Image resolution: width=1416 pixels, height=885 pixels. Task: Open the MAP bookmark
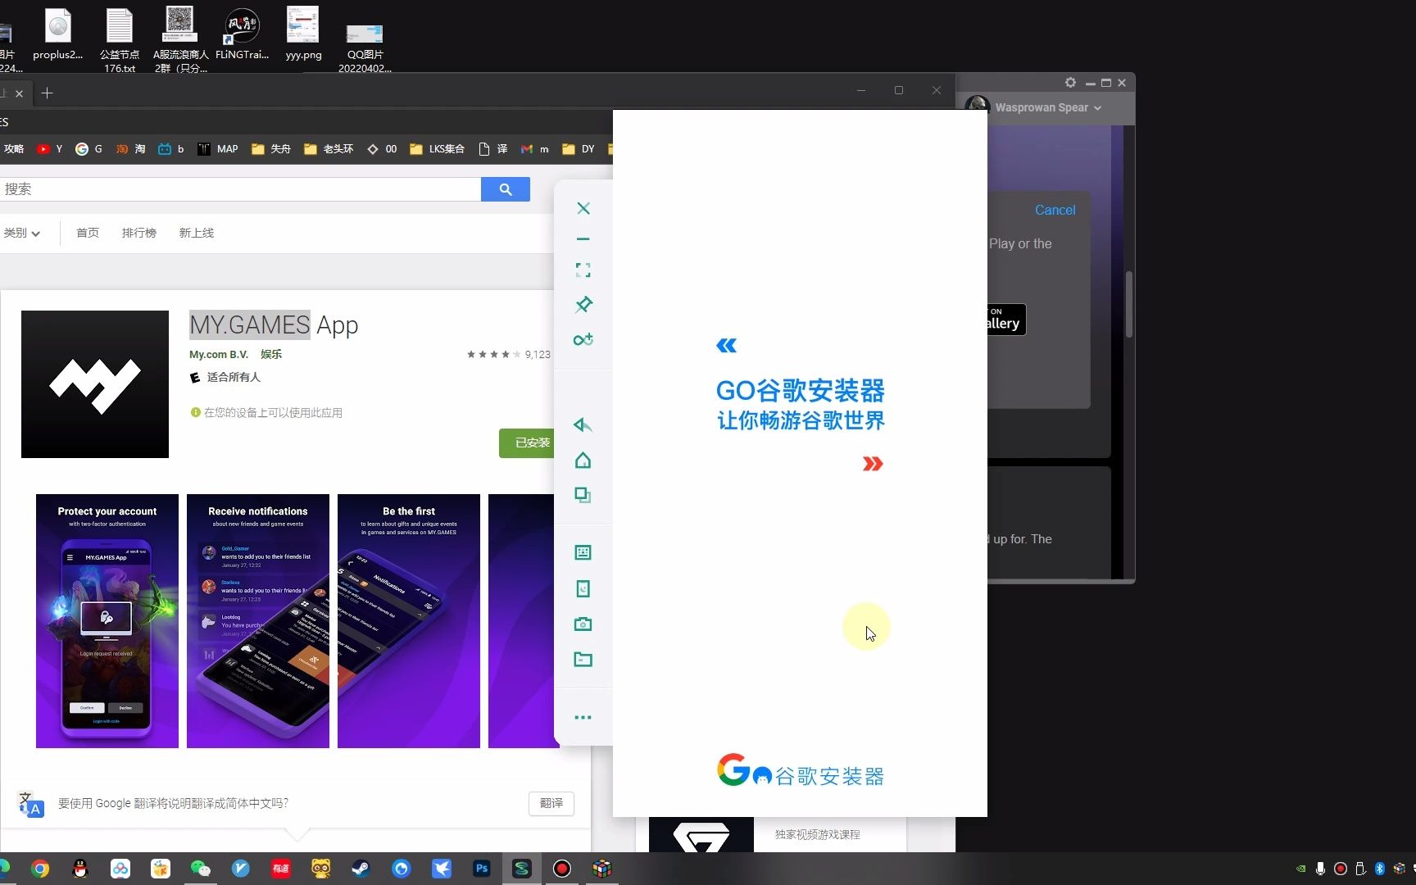tap(218, 149)
